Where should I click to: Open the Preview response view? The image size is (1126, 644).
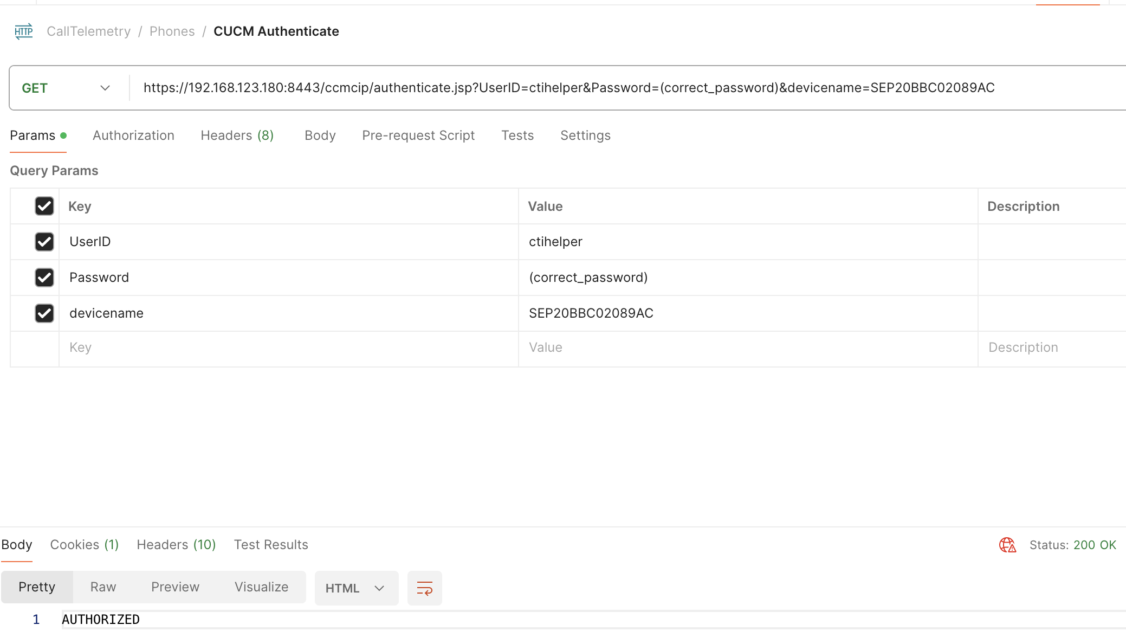(x=174, y=587)
